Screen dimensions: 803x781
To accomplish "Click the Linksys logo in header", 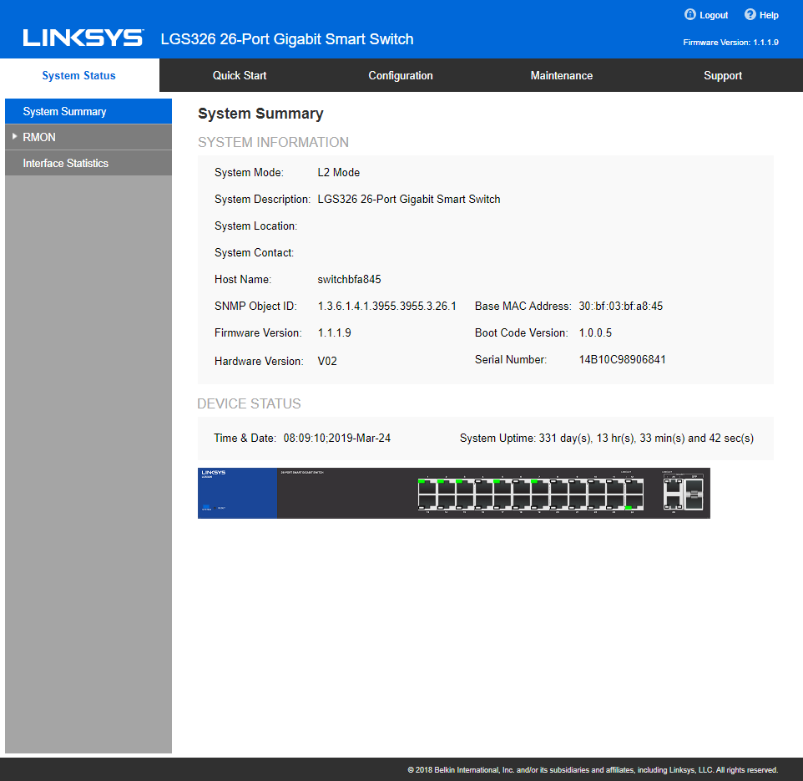I will [83, 38].
